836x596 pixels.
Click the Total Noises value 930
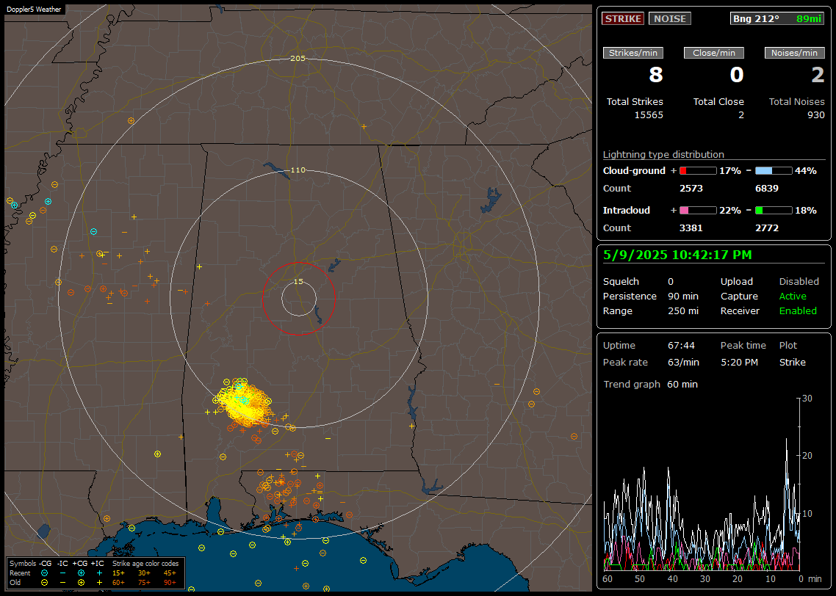point(815,115)
